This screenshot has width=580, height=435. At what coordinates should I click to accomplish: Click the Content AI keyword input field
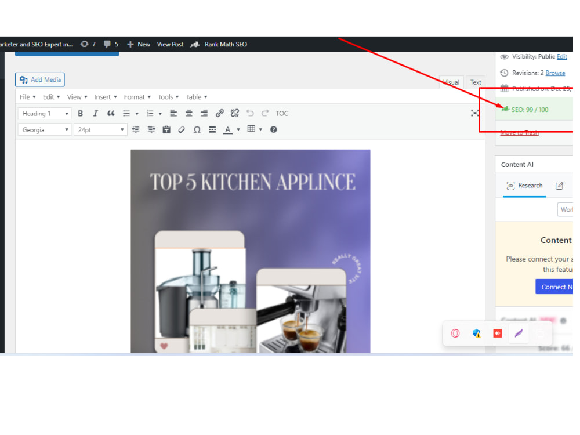point(565,210)
